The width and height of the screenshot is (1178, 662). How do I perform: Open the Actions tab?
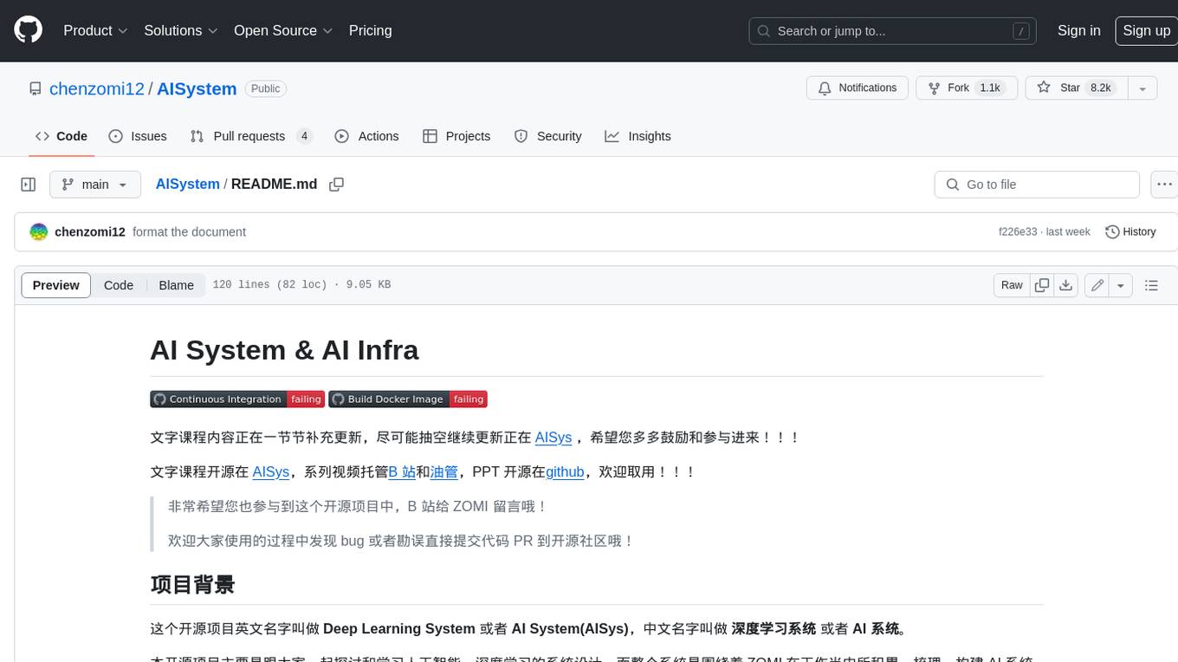point(366,136)
